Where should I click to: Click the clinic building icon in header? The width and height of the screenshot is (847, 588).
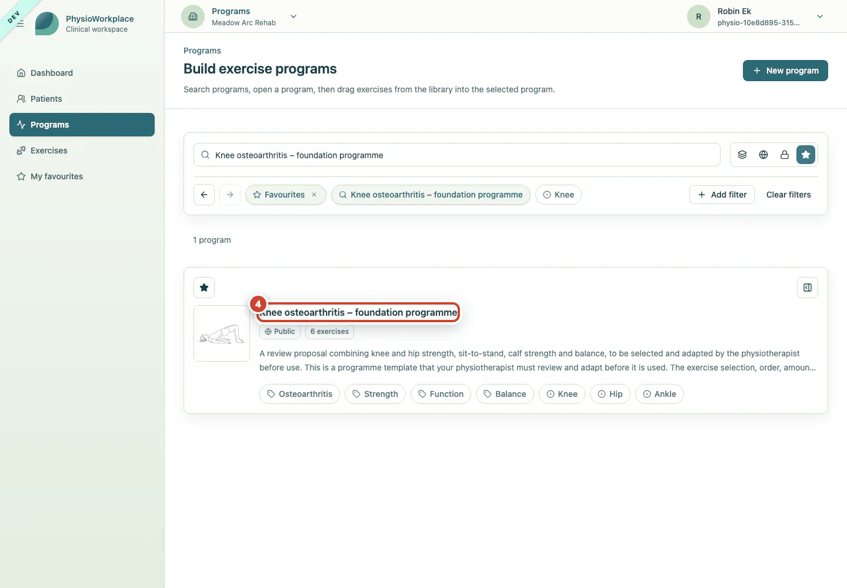(x=193, y=16)
